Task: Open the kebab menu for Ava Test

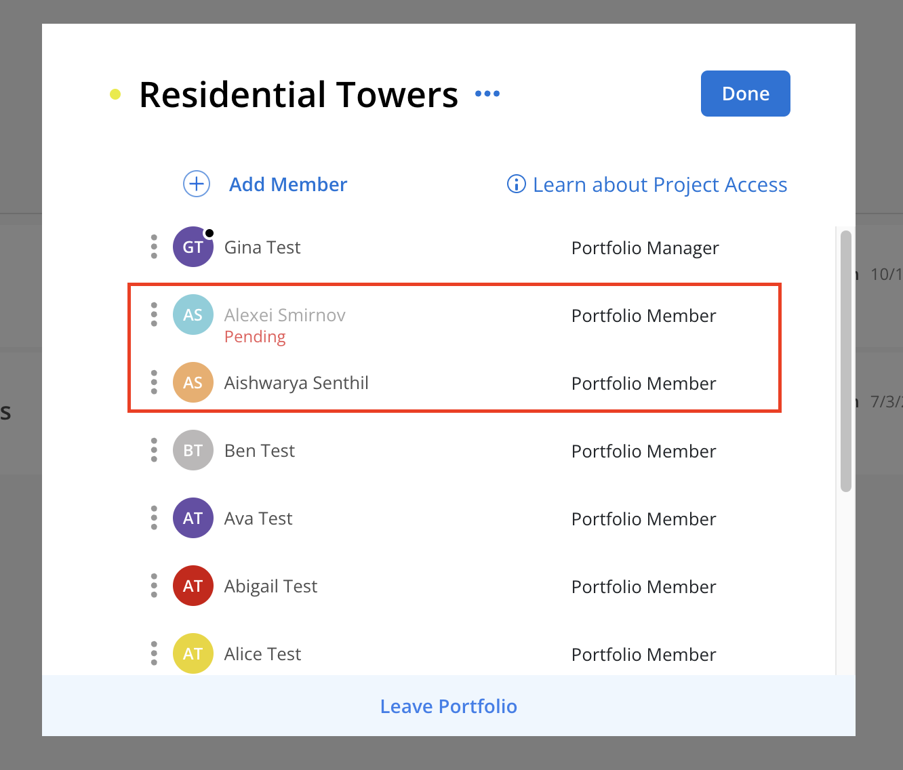Action: click(154, 518)
